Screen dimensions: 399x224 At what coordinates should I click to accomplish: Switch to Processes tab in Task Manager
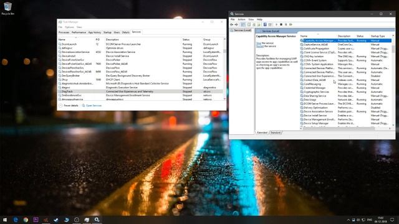click(x=64, y=32)
